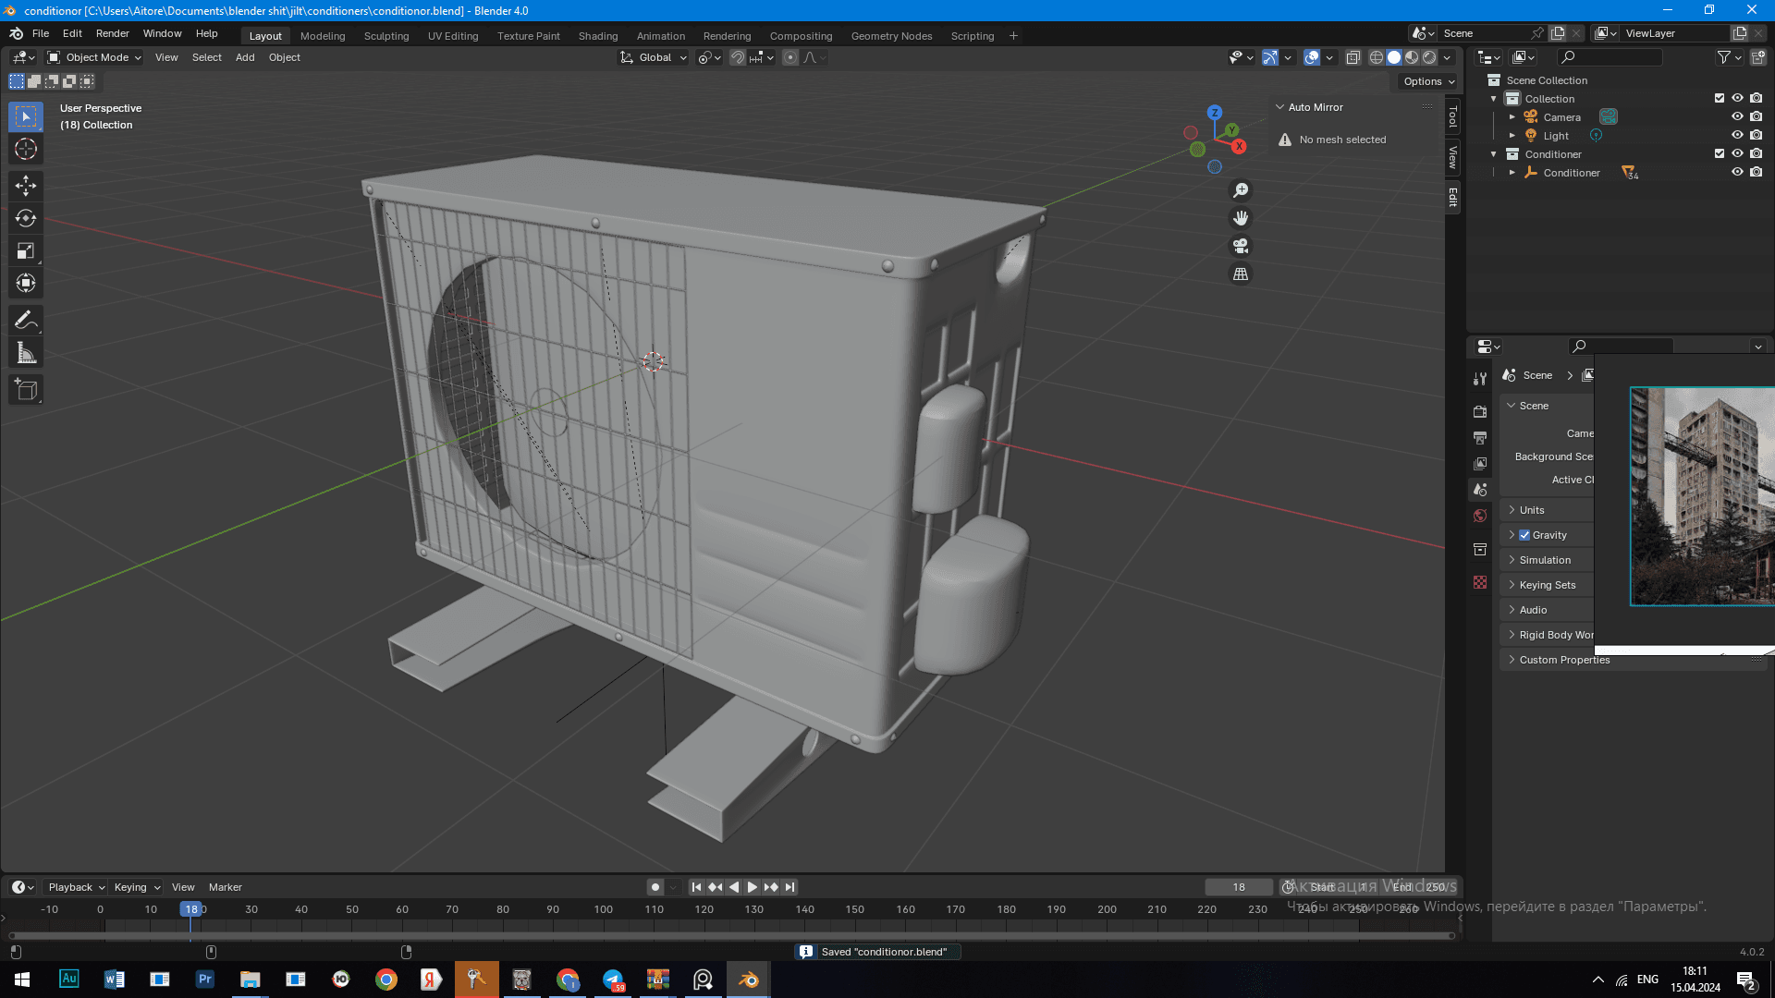Open the Keying dropdown in the timeline
1775x998 pixels.
137,887
